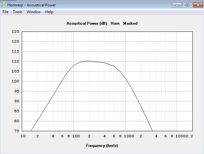Click the 75 dB y-axis value
This screenshot has height=154, width=204.
pyautogui.click(x=17, y=131)
